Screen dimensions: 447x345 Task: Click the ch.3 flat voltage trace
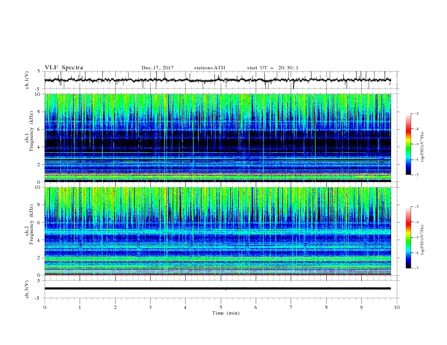coord(217,289)
